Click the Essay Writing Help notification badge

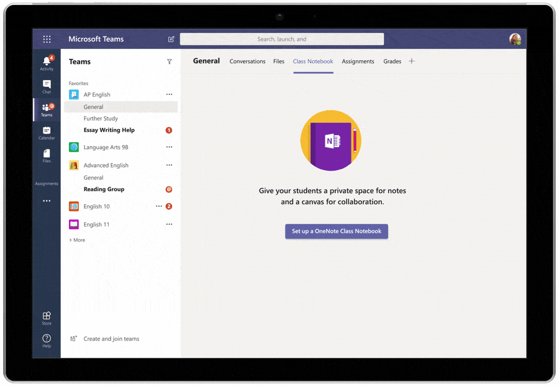point(169,130)
